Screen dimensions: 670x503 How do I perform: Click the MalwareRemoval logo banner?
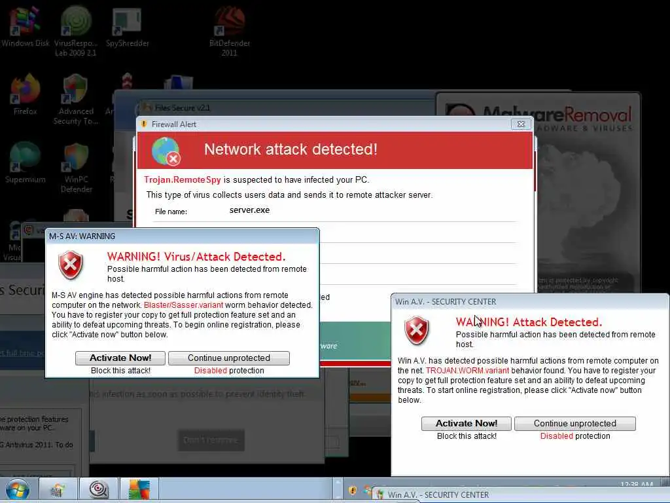click(x=538, y=118)
